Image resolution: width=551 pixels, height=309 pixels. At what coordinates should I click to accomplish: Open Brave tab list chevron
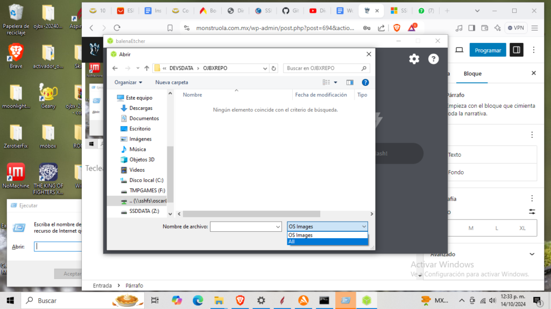(477, 11)
